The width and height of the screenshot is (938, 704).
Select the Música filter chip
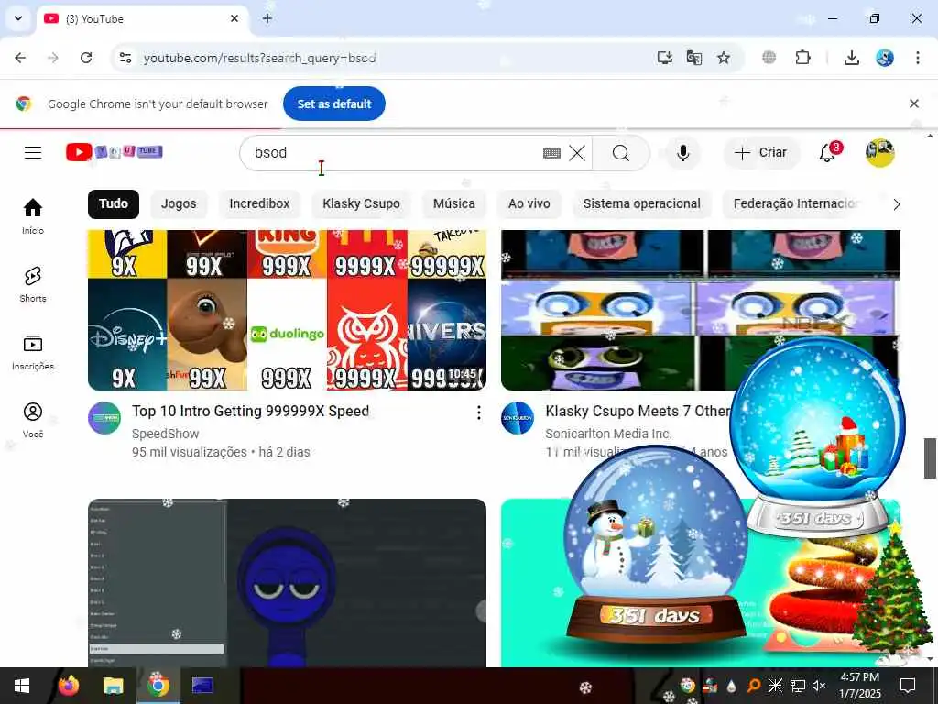pos(454,204)
